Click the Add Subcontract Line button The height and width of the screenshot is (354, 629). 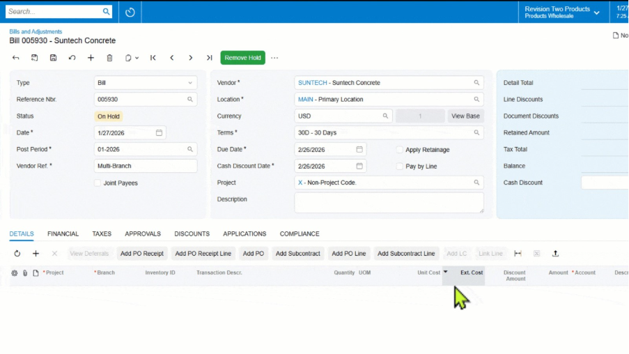pos(406,254)
